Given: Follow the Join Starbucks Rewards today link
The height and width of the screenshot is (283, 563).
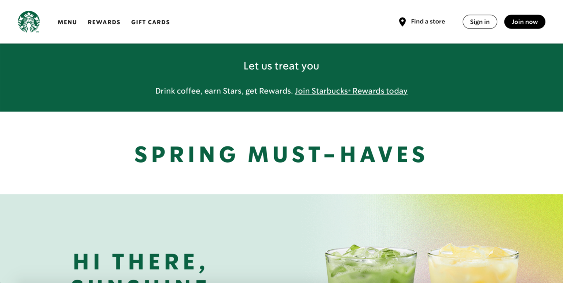Looking at the screenshot, I should point(351,91).
